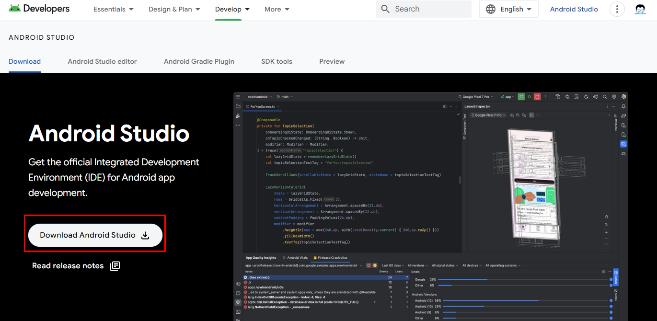657x321 pixels.
Task: Follow the Android Studio header link
Action: [x=574, y=9]
